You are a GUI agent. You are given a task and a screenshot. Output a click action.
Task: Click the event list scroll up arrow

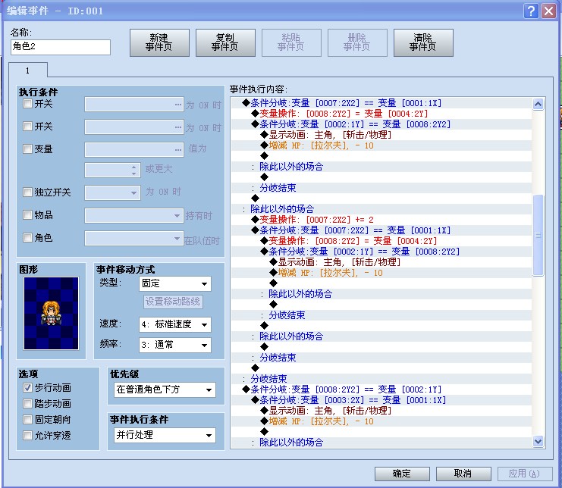pyautogui.click(x=538, y=104)
